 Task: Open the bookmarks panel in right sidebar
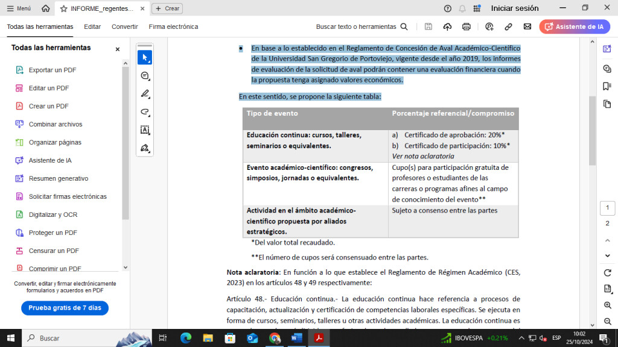pyautogui.click(x=607, y=86)
